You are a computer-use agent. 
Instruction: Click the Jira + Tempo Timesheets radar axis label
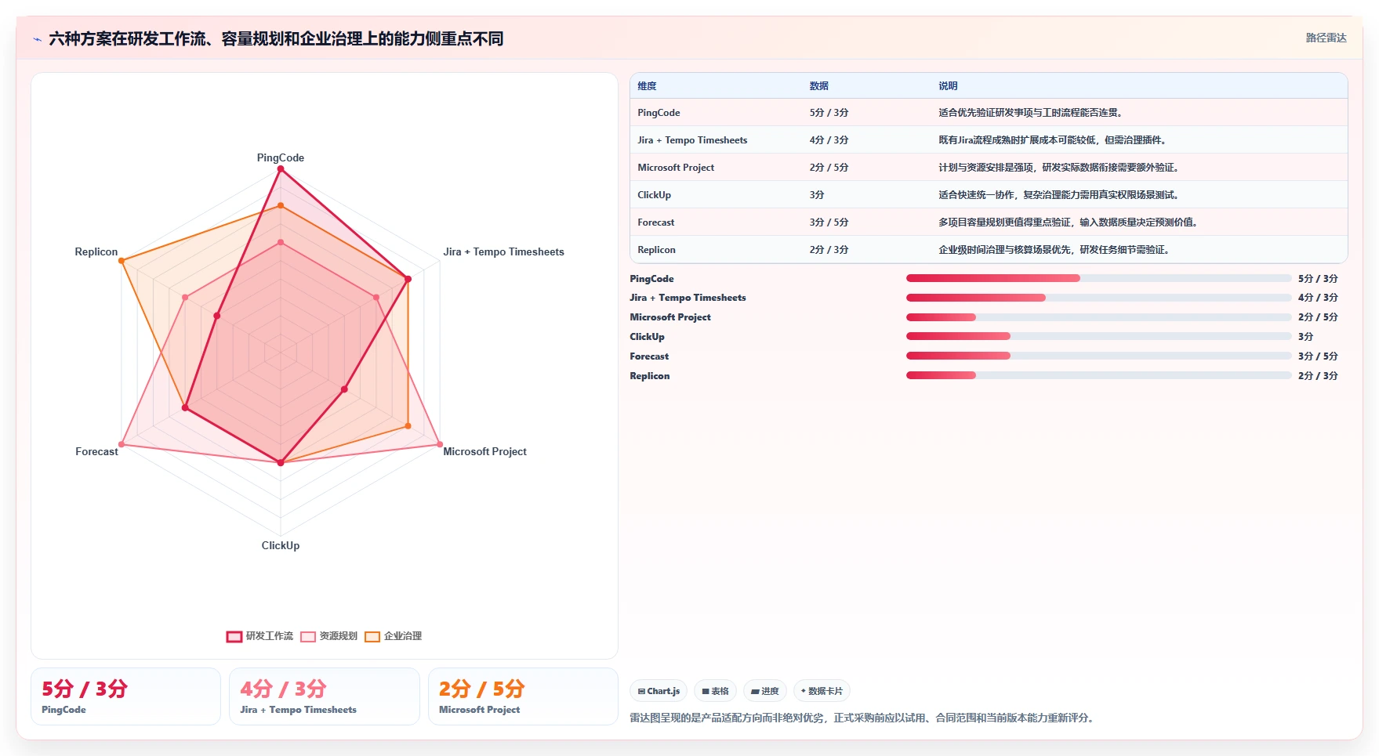pyautogui.click(x=503, y=251)
